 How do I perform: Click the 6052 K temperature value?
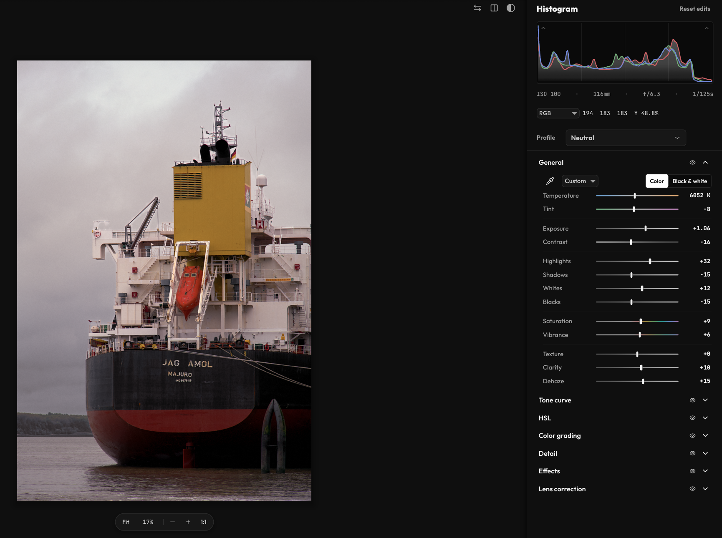(x=700, y=195)
